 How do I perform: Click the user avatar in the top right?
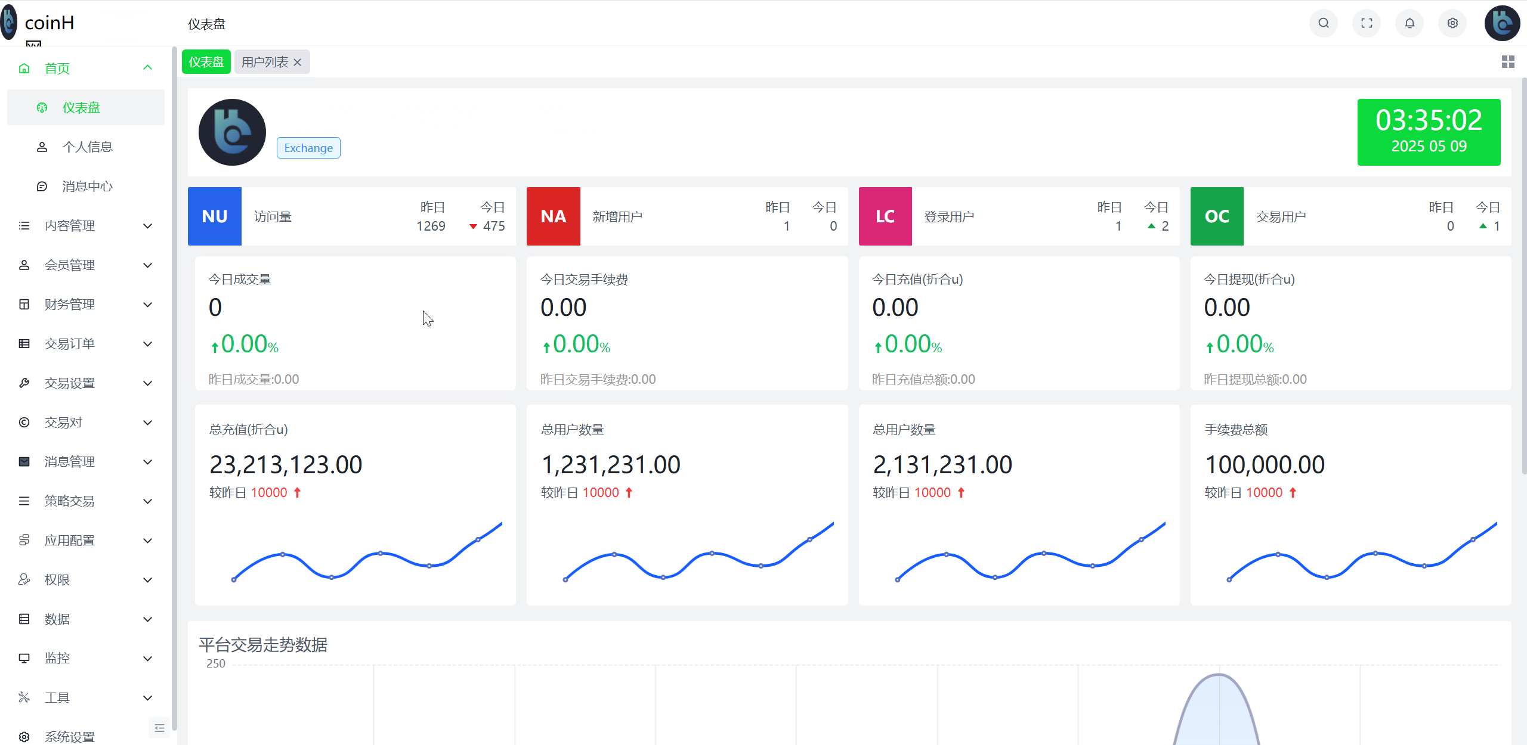[x=1503, y=23]
